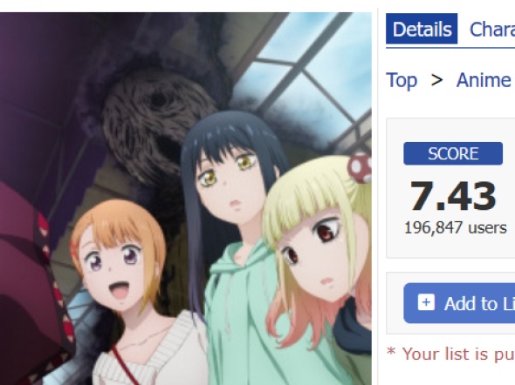Click the Add to List button
This screenshot has width=515, height=385.
click(x=459, y=303)
